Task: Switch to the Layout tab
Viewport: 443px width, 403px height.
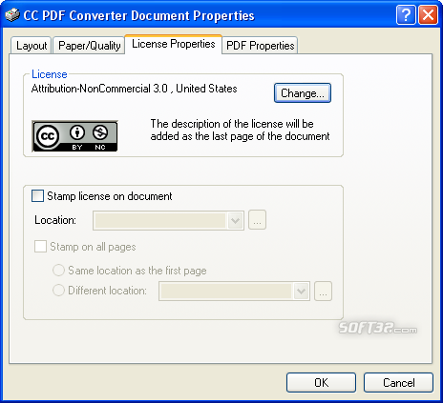Action: point(32,46)
